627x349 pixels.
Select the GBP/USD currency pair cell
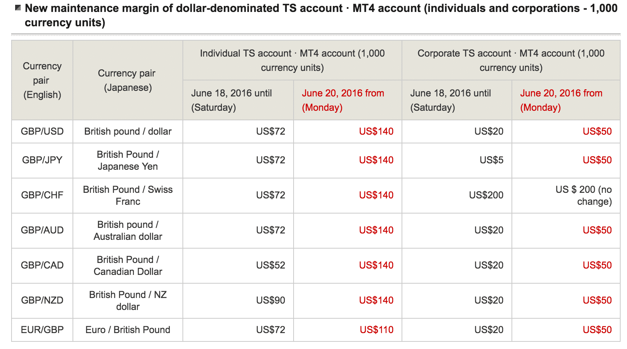42,131
